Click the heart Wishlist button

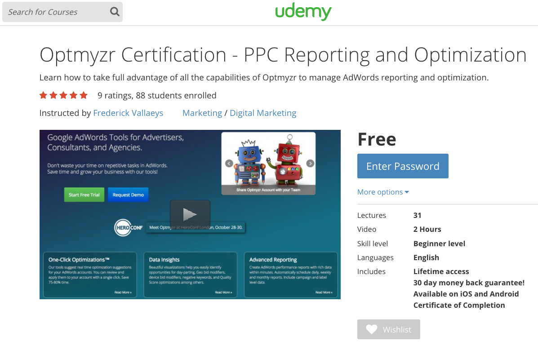coord(388,329)
